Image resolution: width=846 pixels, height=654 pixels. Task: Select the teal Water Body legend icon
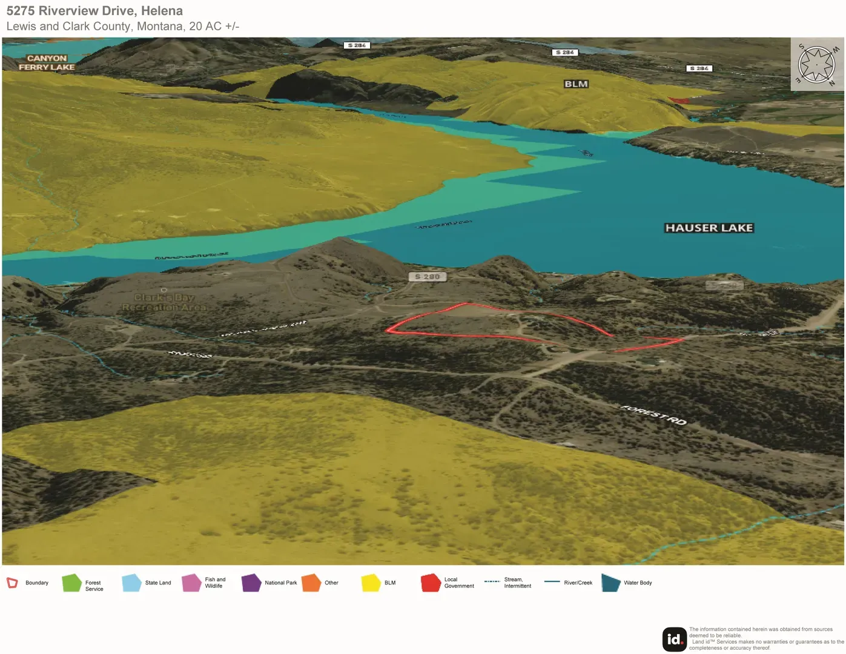pos(611,583)
